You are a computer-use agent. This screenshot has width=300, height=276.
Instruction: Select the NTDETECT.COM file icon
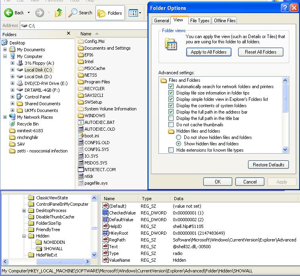click(x=81, y=169)
